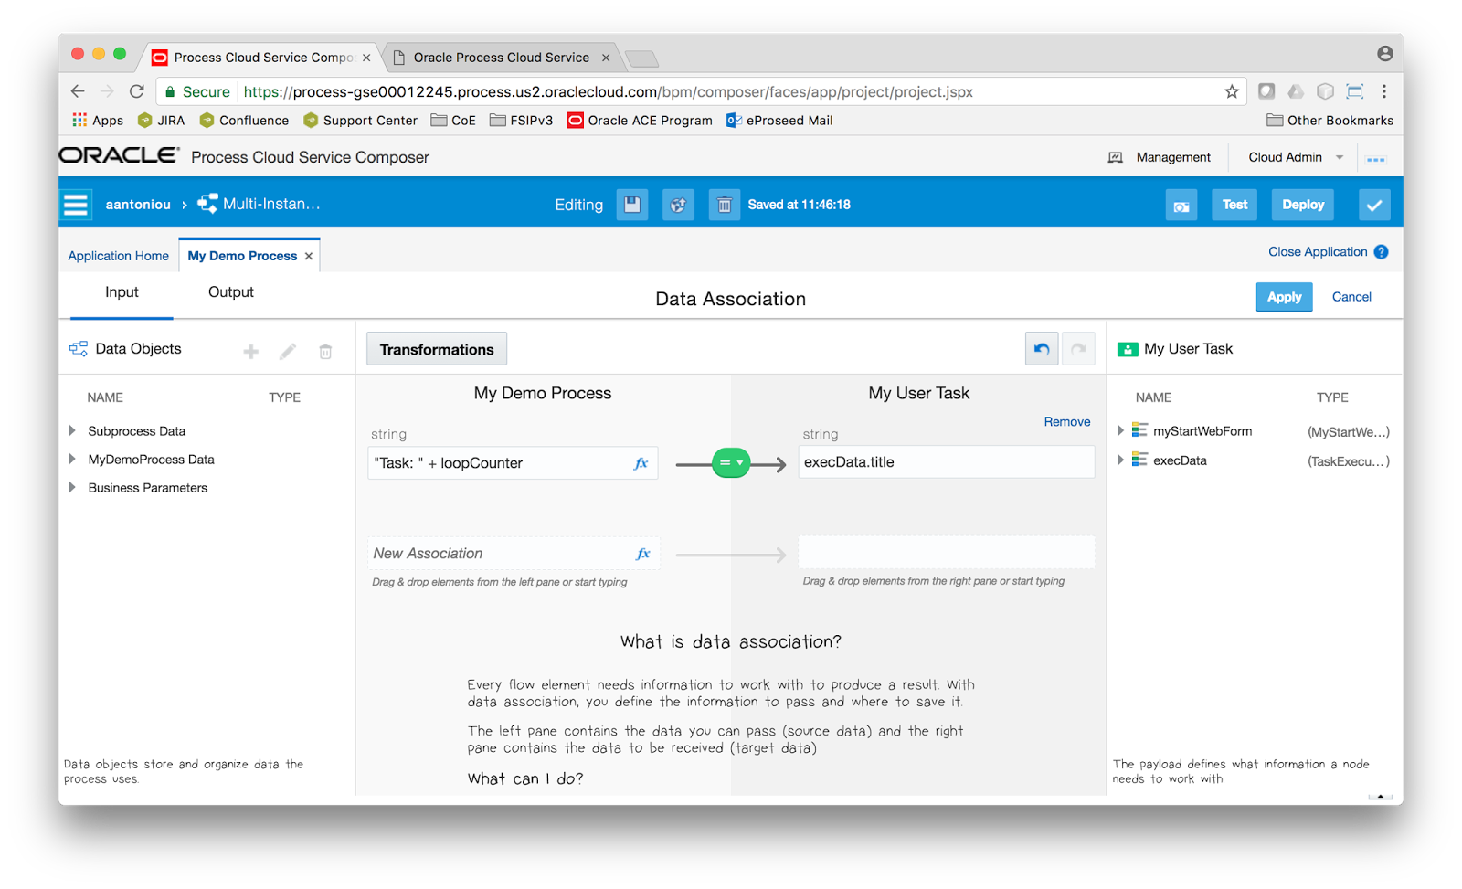This screenshot has width=1462, height=889.
Task: Click the three-dots icon beside Cloud Admin
Action: tap(1375, 159)
